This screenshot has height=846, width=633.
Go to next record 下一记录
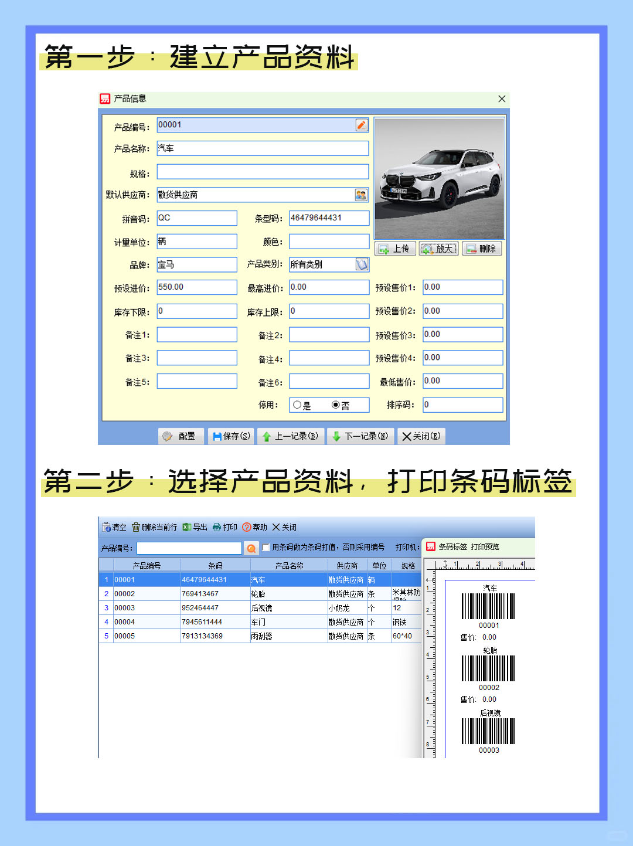[360, 436]
